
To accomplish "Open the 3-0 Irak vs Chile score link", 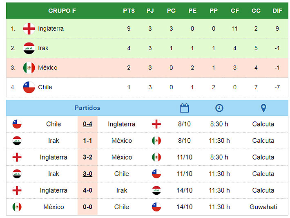I will [x=87, y=174].
